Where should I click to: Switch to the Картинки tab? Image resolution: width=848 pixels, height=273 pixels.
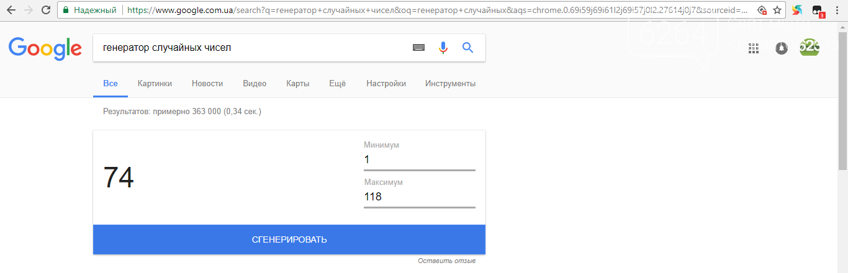[x=155, y=84]
